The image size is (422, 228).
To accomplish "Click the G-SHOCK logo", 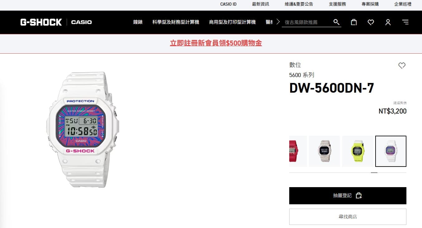I will pyautogui.click(x=41, y=22).
